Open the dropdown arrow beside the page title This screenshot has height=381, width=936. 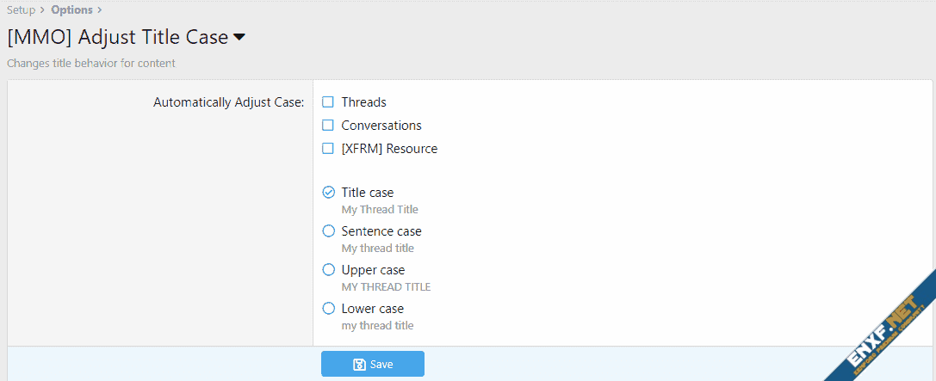[x=239, y=38]
